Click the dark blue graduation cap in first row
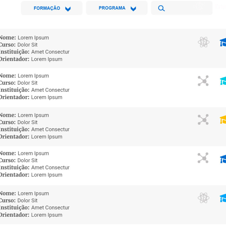 tap(223, 42)
